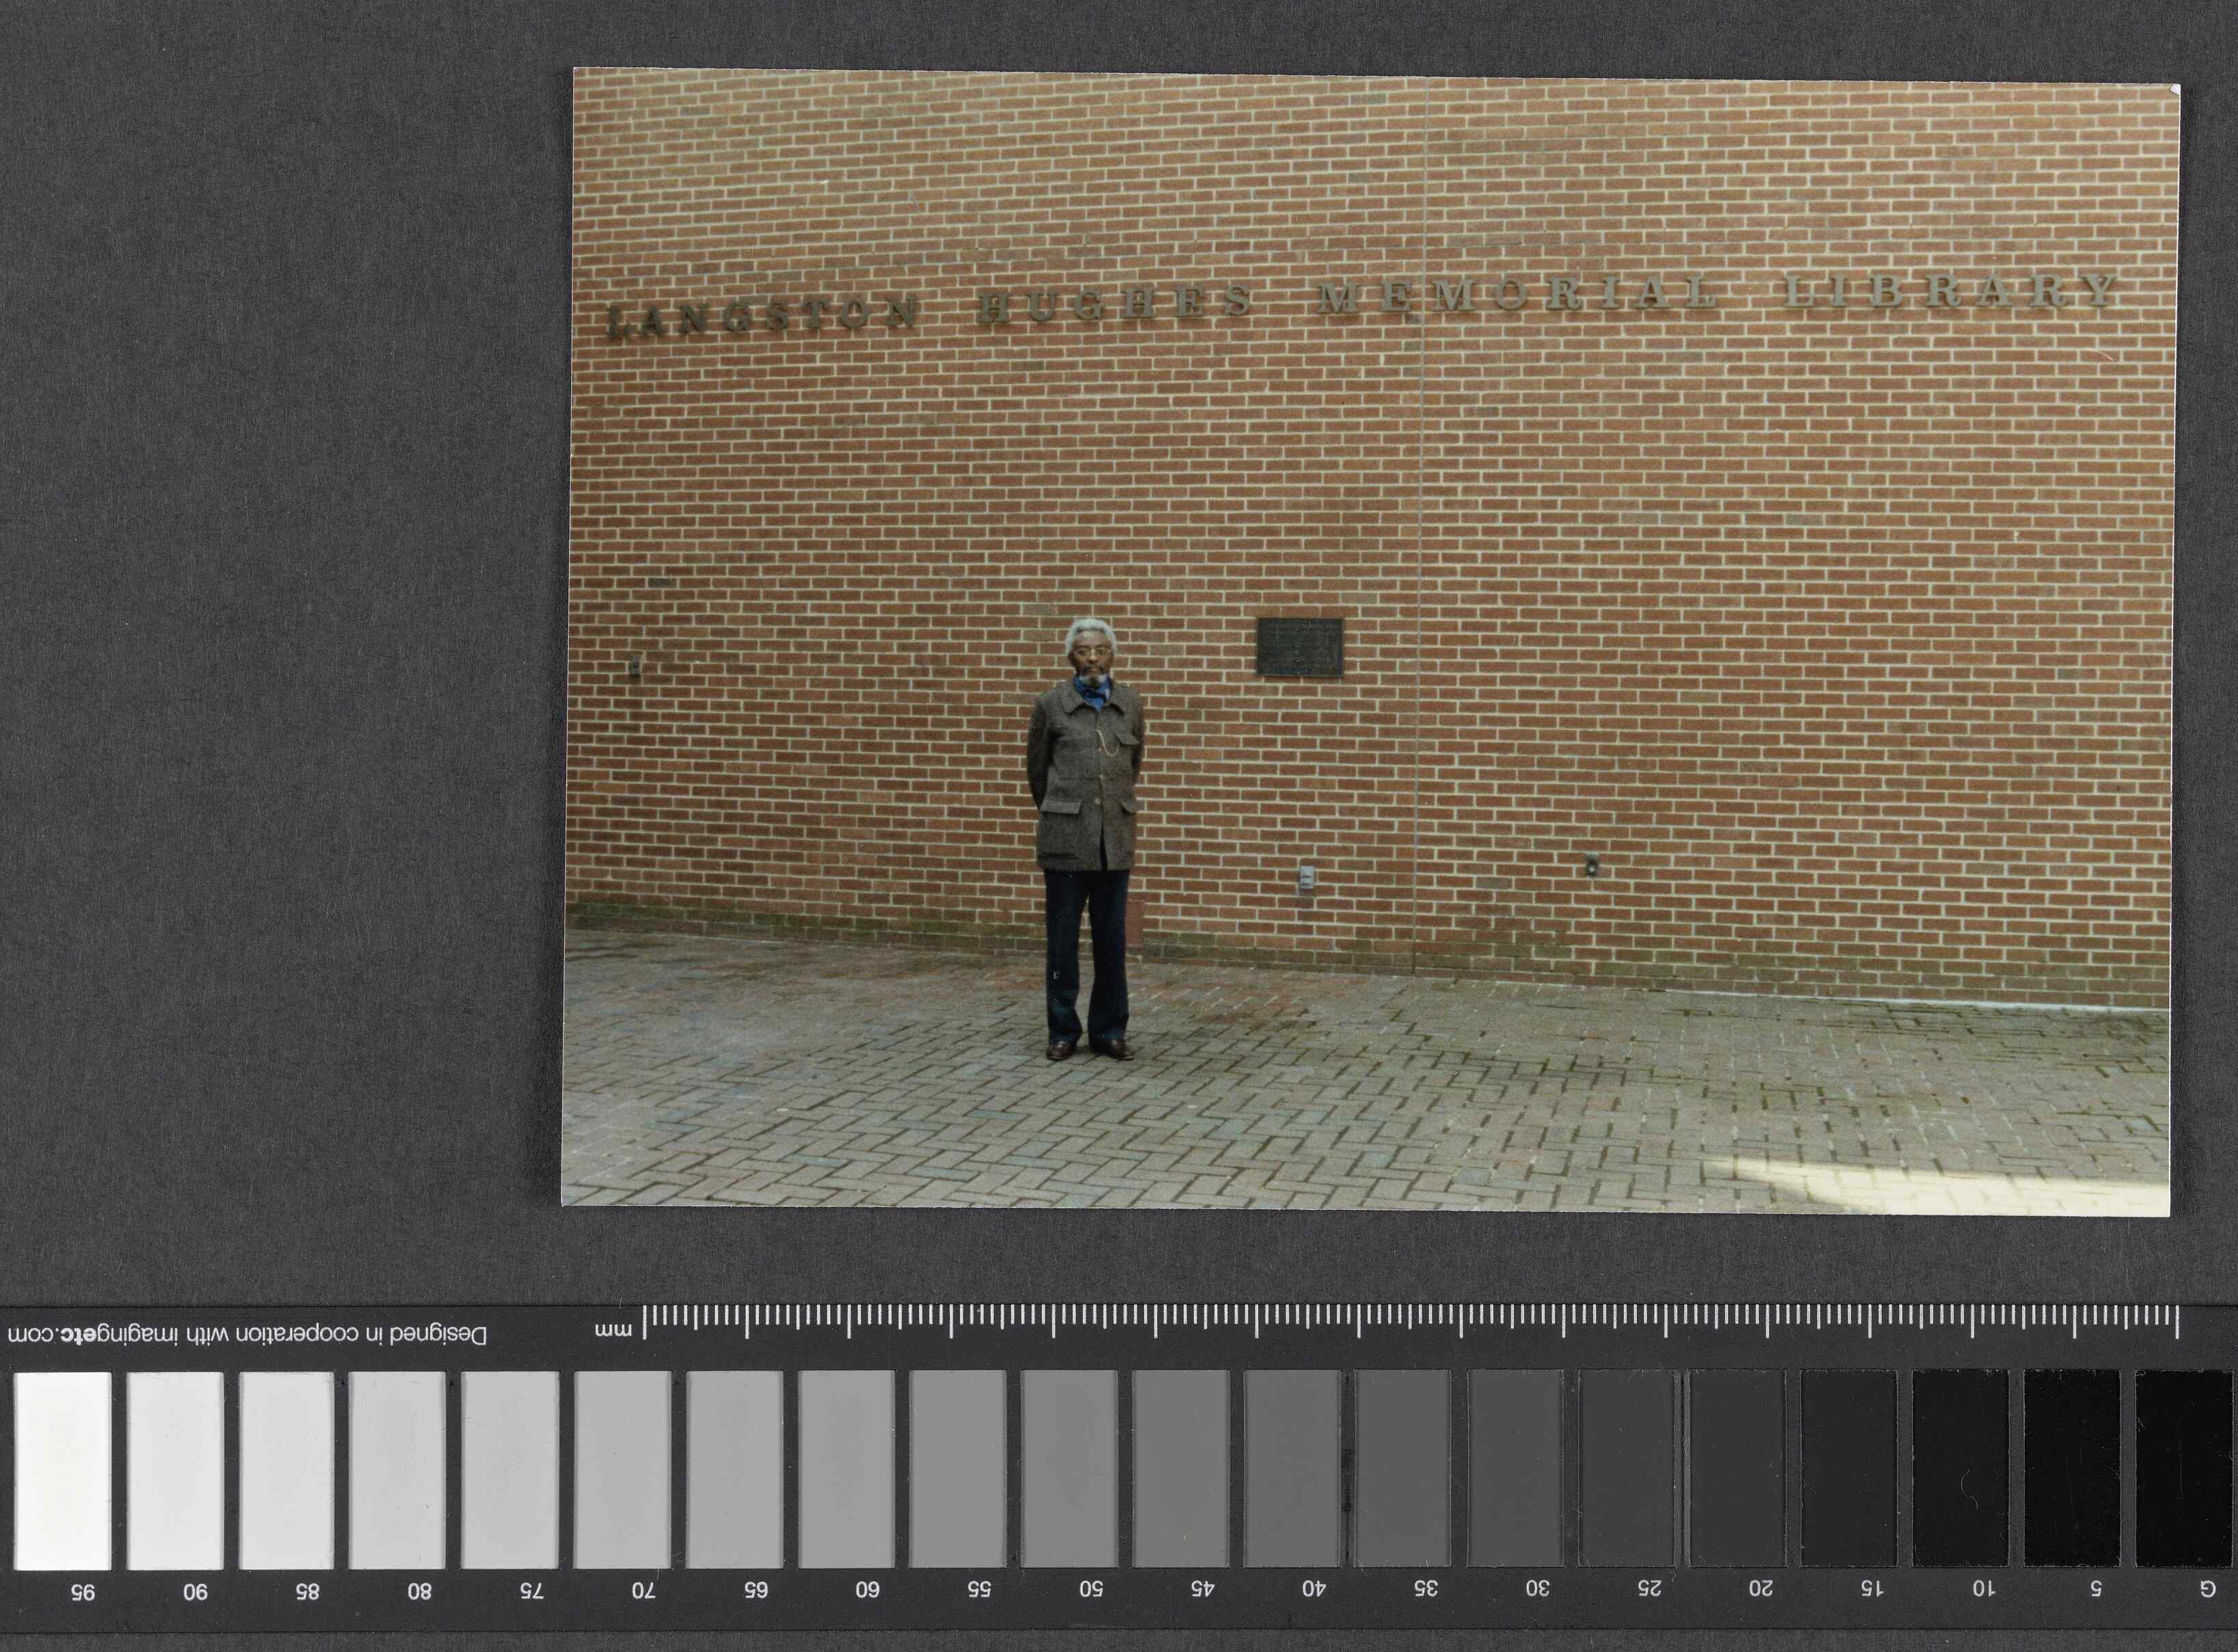
Task: Click the grayscale patch labeled 95
Action: tap(63, 1470)
